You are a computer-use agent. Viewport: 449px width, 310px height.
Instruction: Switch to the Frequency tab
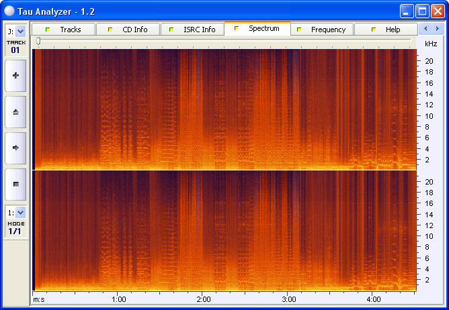(x=322, y=30)
